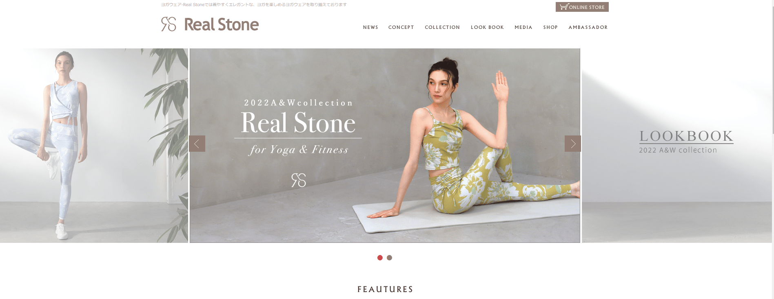Open the COLLECTION page

[x=442, y=27]
